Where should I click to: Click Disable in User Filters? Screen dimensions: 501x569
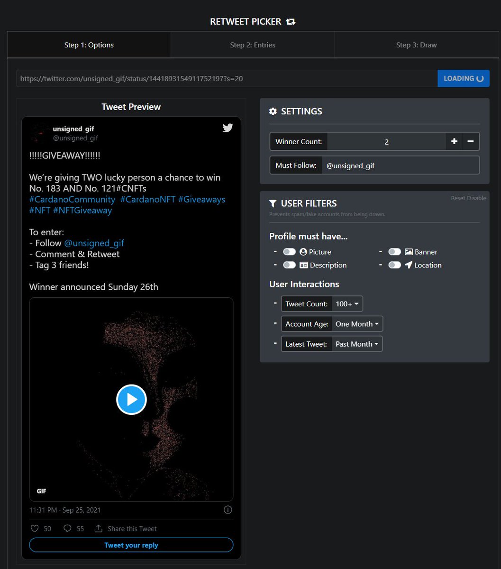[477, 198]
